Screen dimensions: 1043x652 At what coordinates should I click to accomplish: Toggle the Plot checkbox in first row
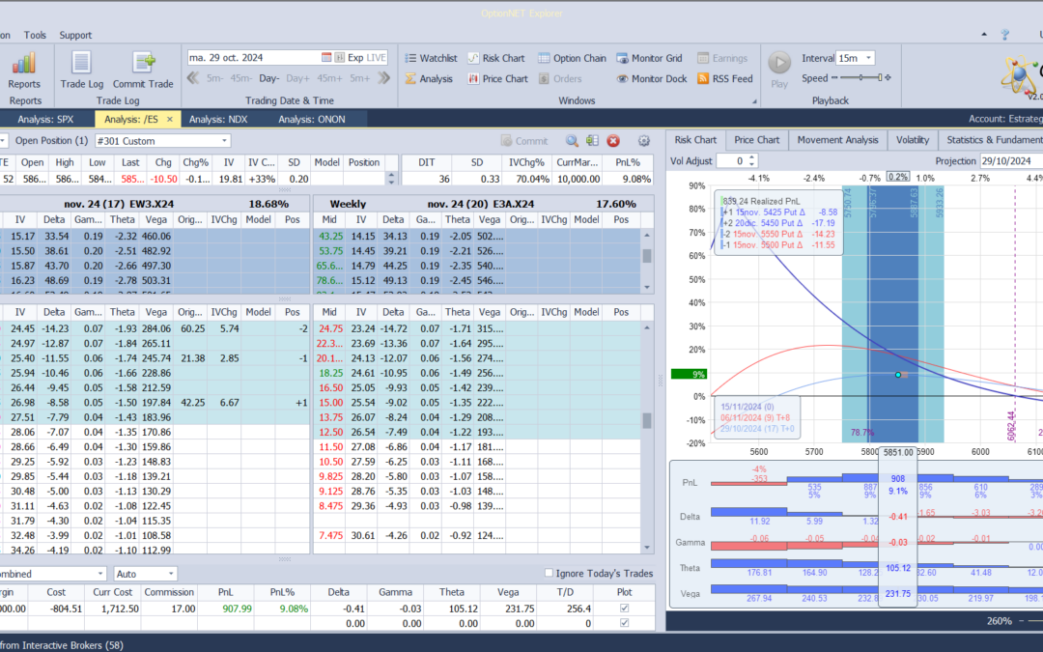624,608
